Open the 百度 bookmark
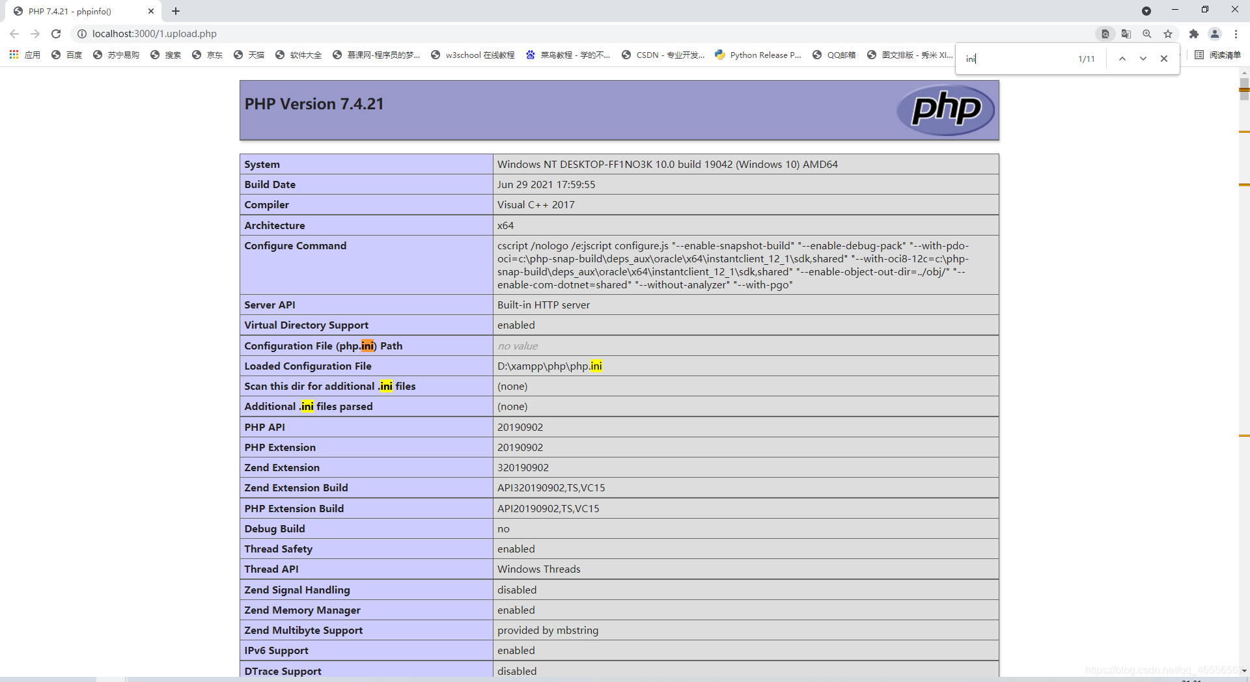This screenshot has width=1250, height=682. click(x=66, y=55)
